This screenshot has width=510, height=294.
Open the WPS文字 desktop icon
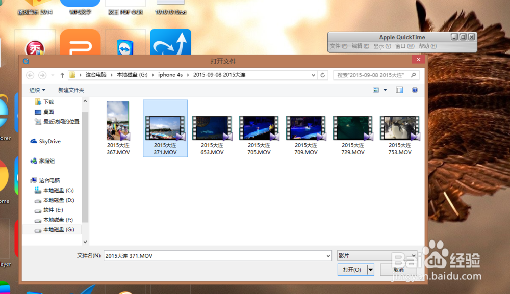click(80, 8)
